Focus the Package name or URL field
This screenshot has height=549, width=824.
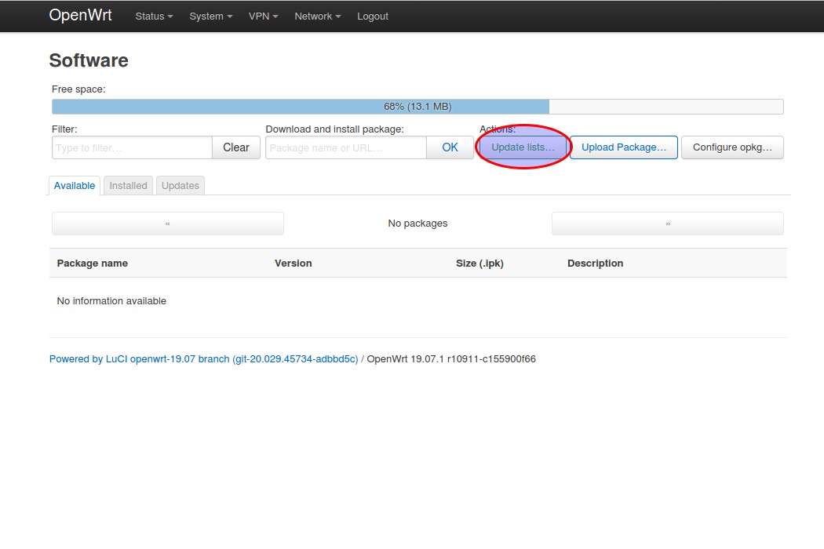click(x=346, y=147)
